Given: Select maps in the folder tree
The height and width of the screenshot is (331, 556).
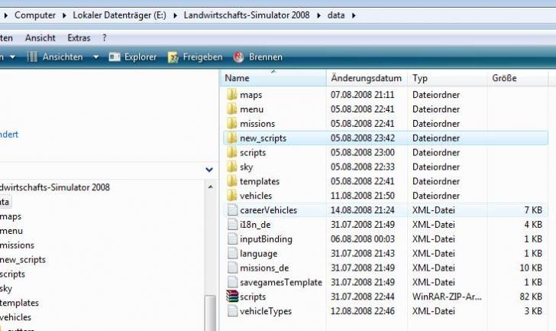Looking at the screenshot, I should tap(11, 216).
